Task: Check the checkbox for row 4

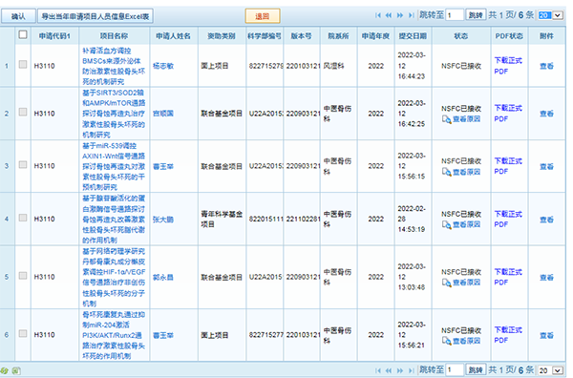Action: click(23, 218)
